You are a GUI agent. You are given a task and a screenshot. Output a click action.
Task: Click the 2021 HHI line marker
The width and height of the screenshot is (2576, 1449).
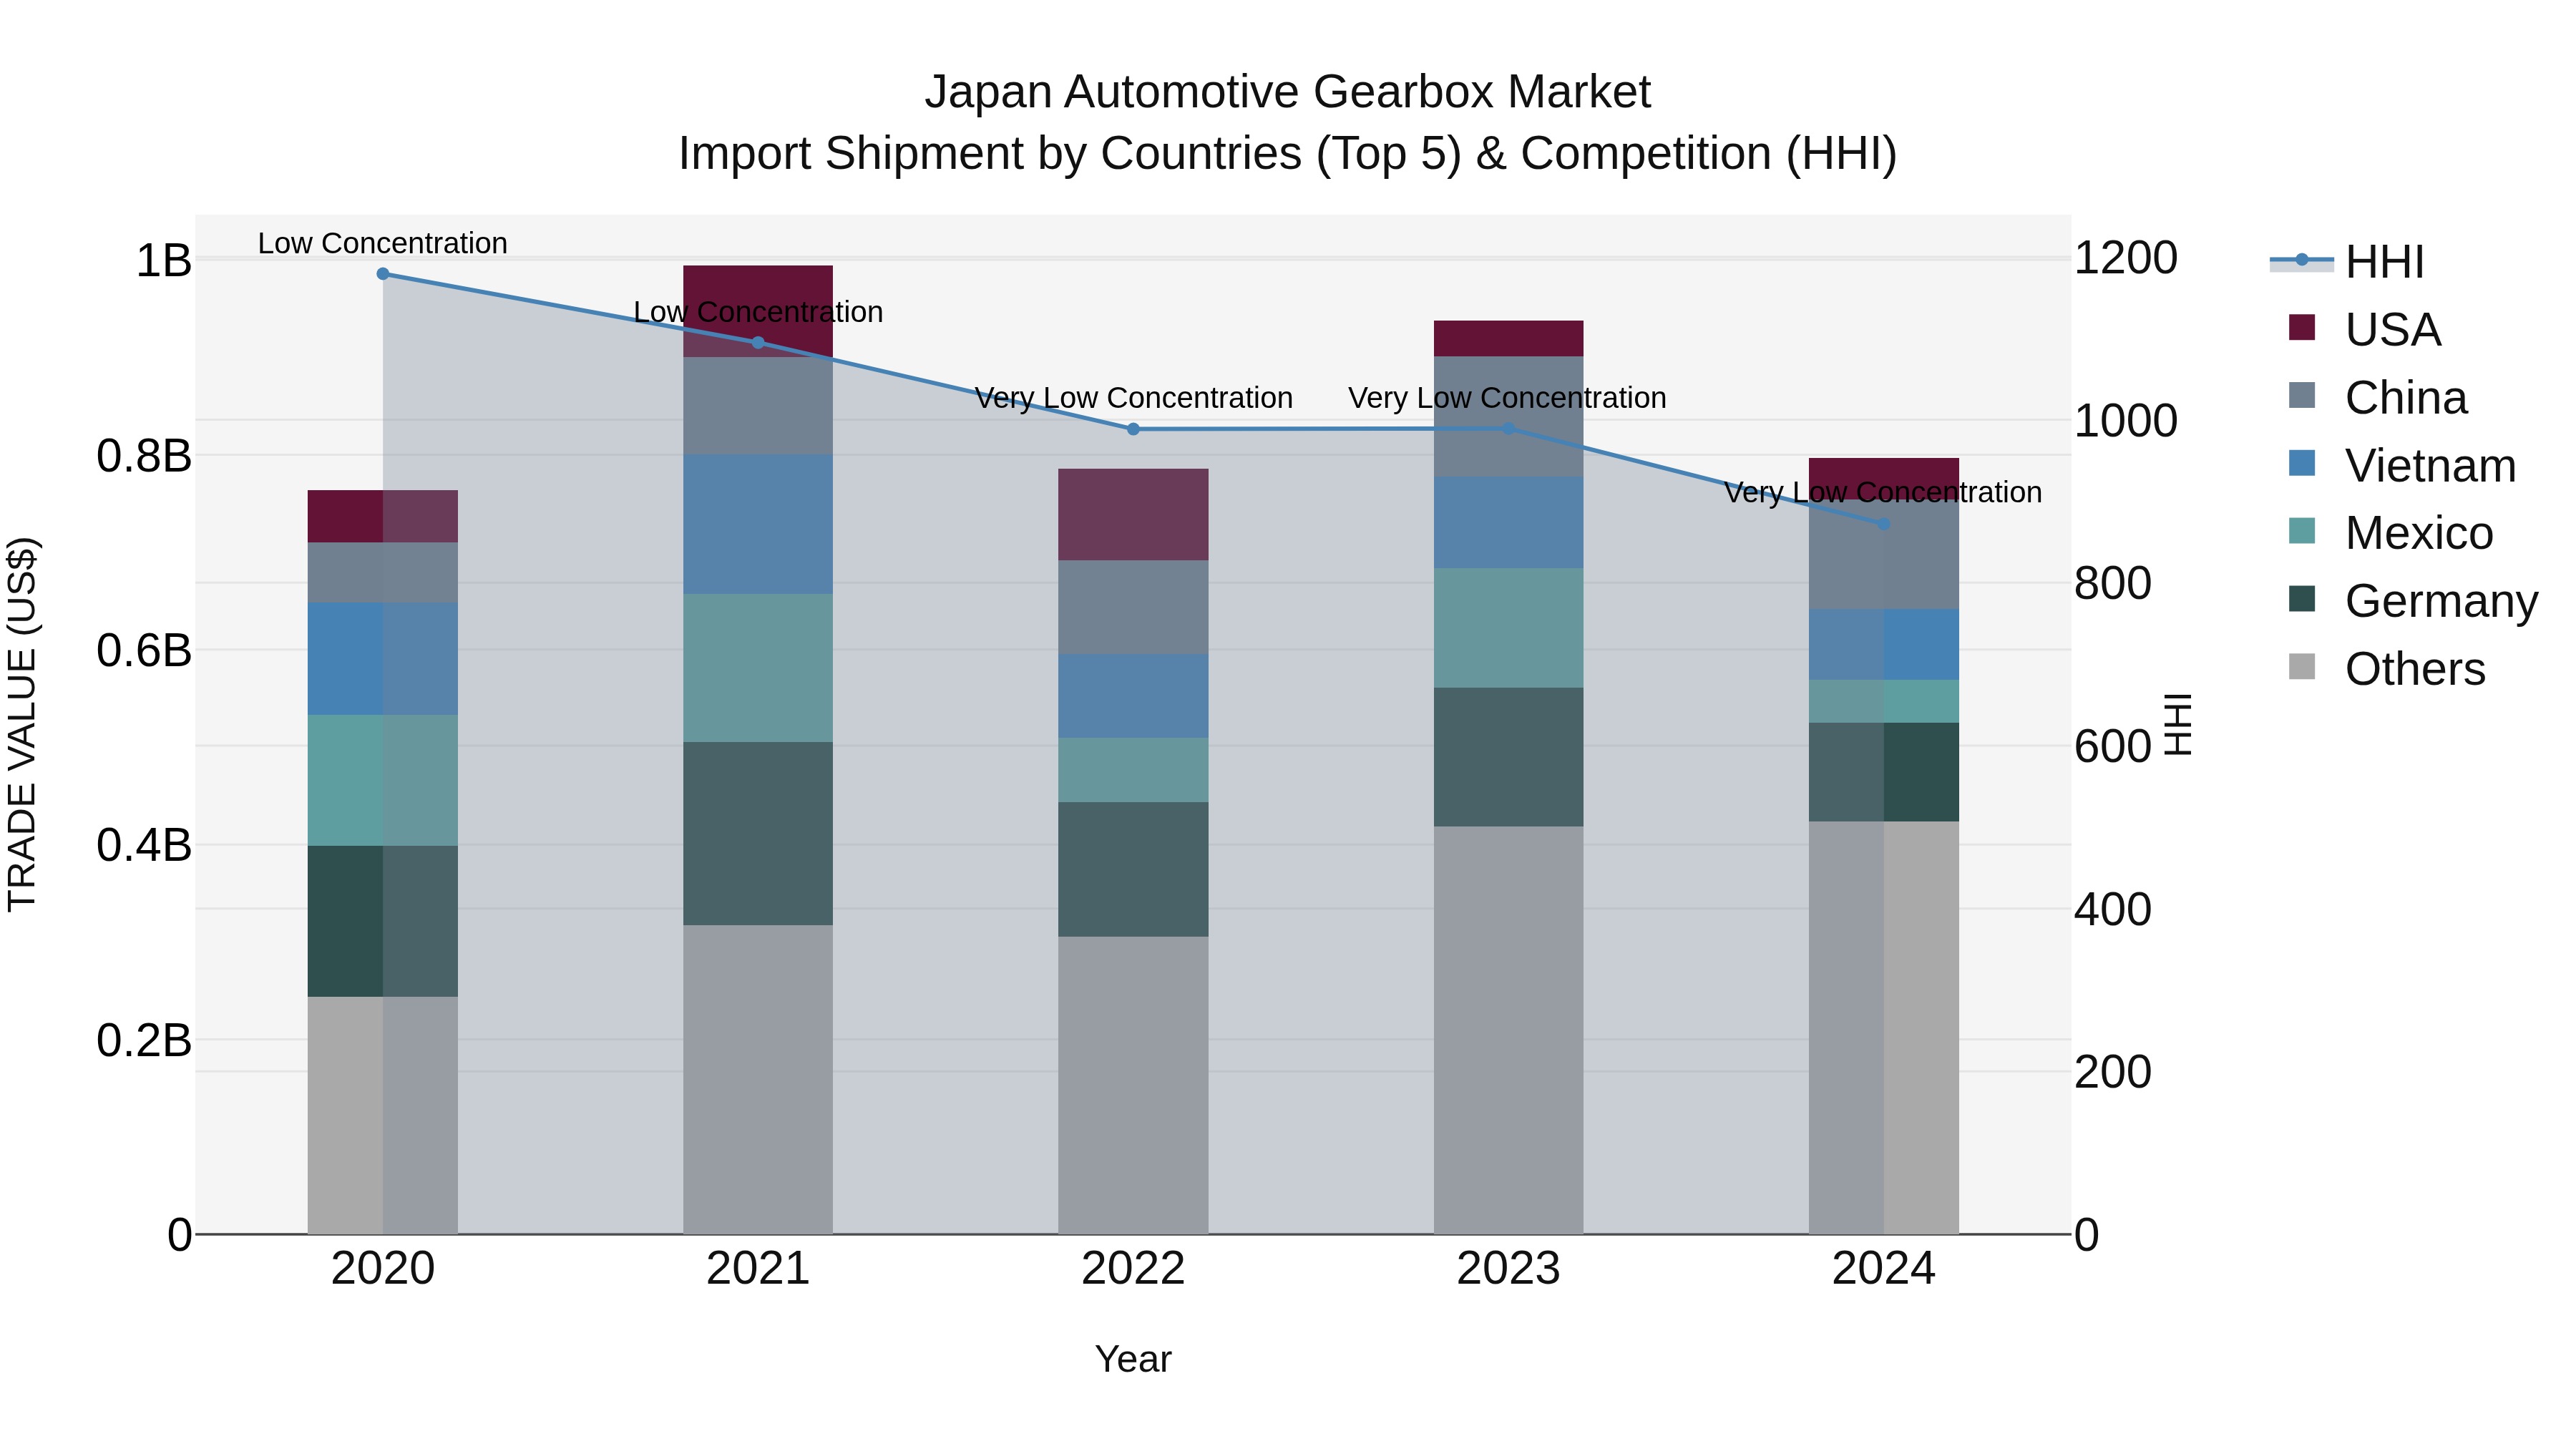758,343
